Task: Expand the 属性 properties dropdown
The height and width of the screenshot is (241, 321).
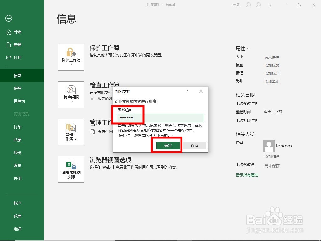Action: coord(242,49)
